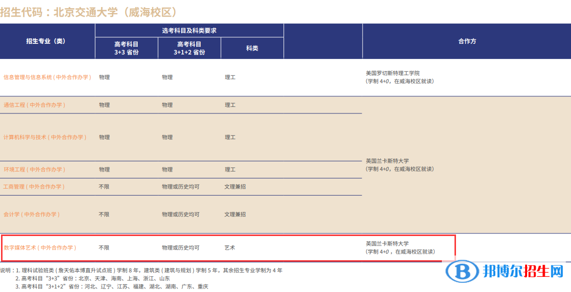Select the 高考科目 3+1+2 省份 header
The height and width of the screenshot is (292, 571).
pos(189,48)
